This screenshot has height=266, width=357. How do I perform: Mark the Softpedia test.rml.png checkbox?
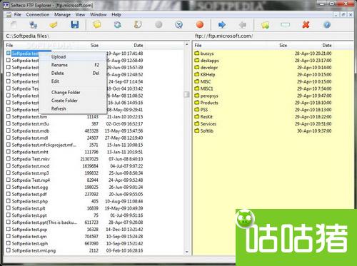click(9, 250)
